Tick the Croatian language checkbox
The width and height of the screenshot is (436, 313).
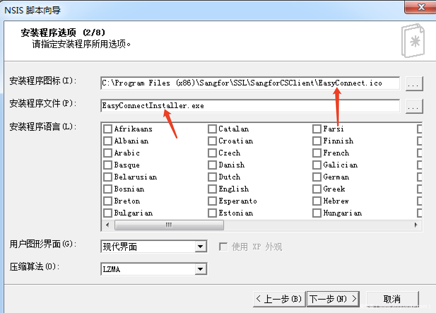[212, 141]
